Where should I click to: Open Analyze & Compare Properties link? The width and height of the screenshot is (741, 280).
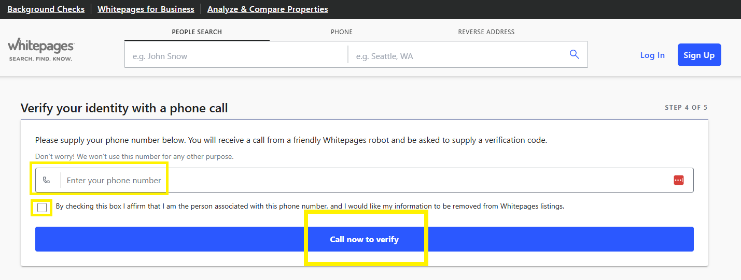pyautogui.click(x=268, y=9)
